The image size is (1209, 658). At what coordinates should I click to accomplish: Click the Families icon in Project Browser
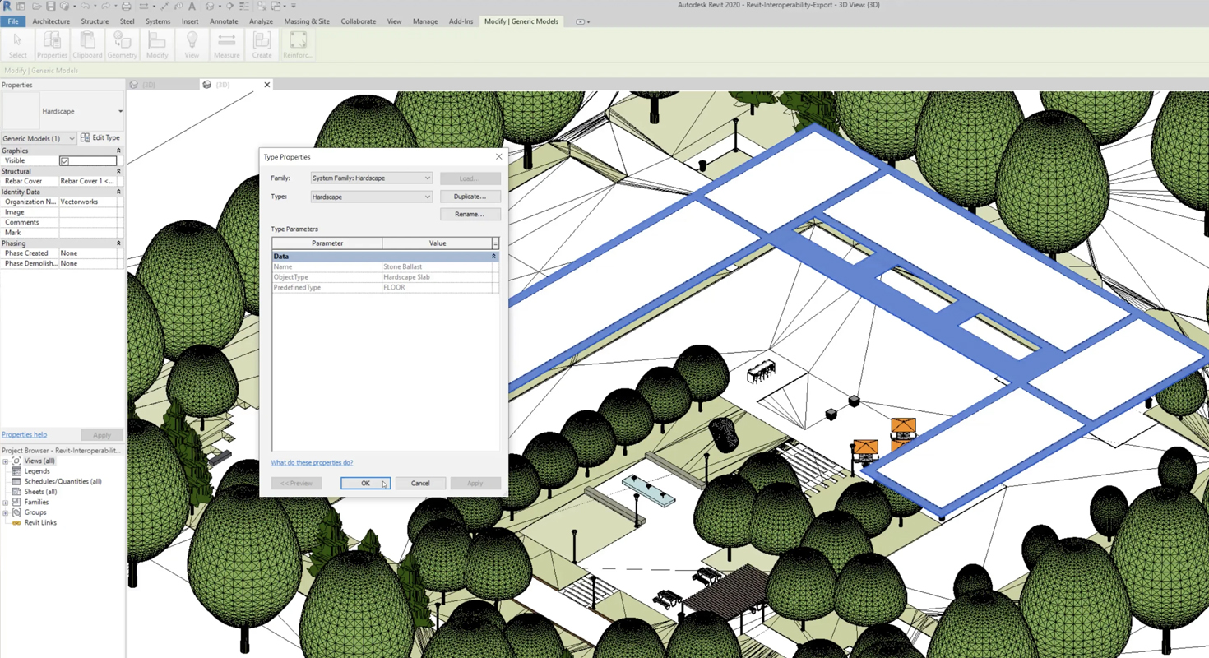click(16, 502)
